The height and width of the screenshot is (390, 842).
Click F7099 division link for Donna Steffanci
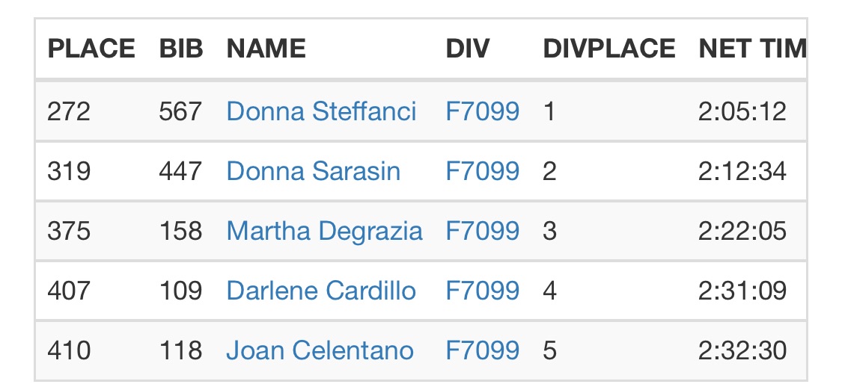[482, 111]
